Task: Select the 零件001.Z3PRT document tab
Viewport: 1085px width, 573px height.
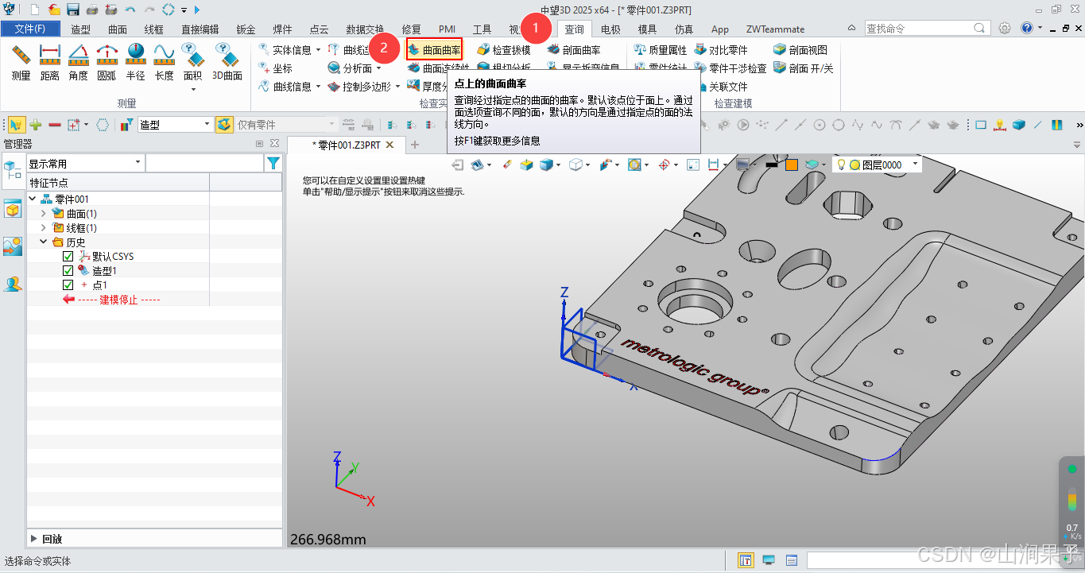Action: coord(345,145)
